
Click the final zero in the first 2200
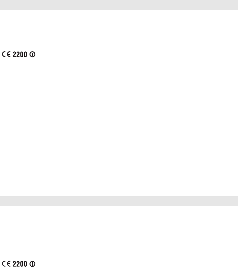pyautogui.click(x=26, y=54)
